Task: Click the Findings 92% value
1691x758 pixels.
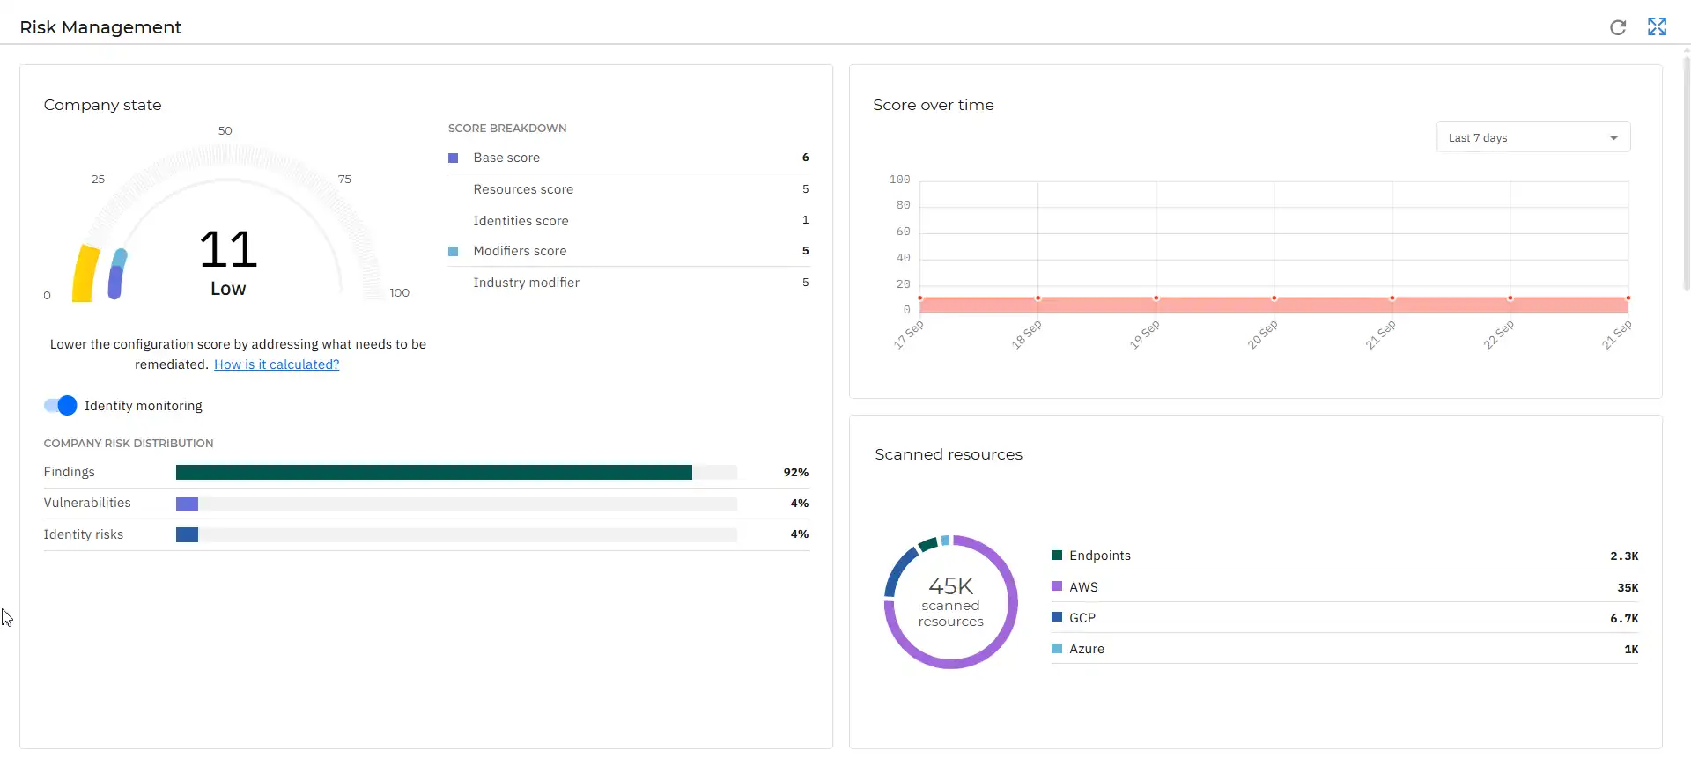Action: click(796, 473)
